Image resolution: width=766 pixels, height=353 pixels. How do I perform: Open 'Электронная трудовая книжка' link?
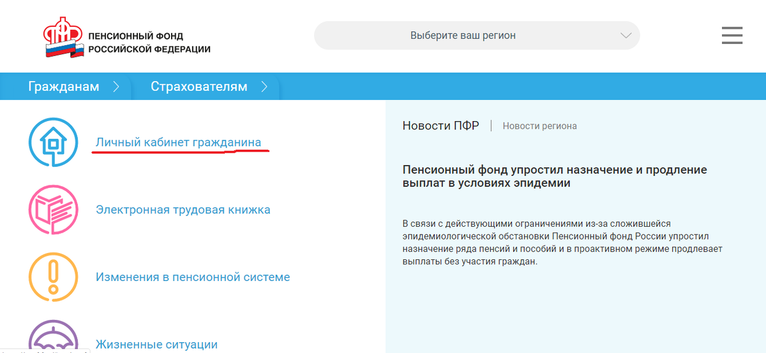183,210
